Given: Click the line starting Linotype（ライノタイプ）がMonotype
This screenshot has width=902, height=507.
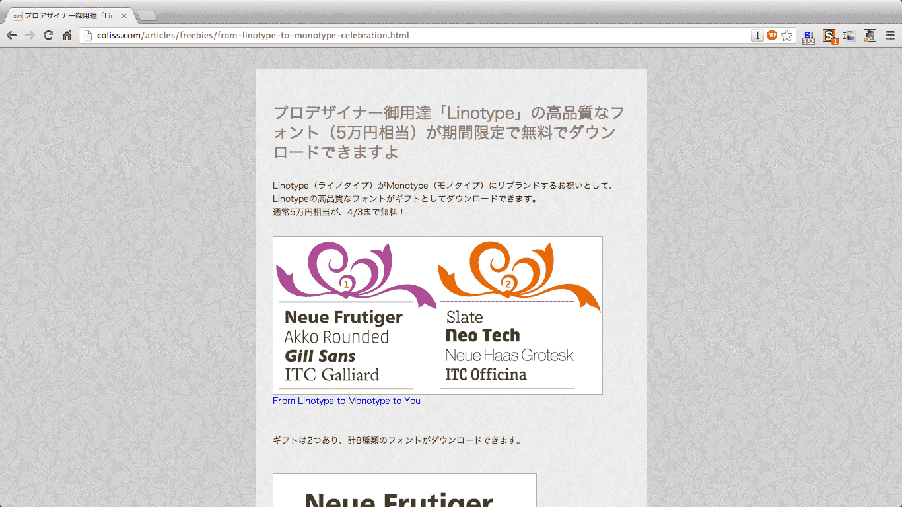Looking at the screenshot, I should (x=444, y=186).
